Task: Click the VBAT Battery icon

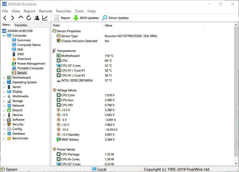Action: coord(59,139)
